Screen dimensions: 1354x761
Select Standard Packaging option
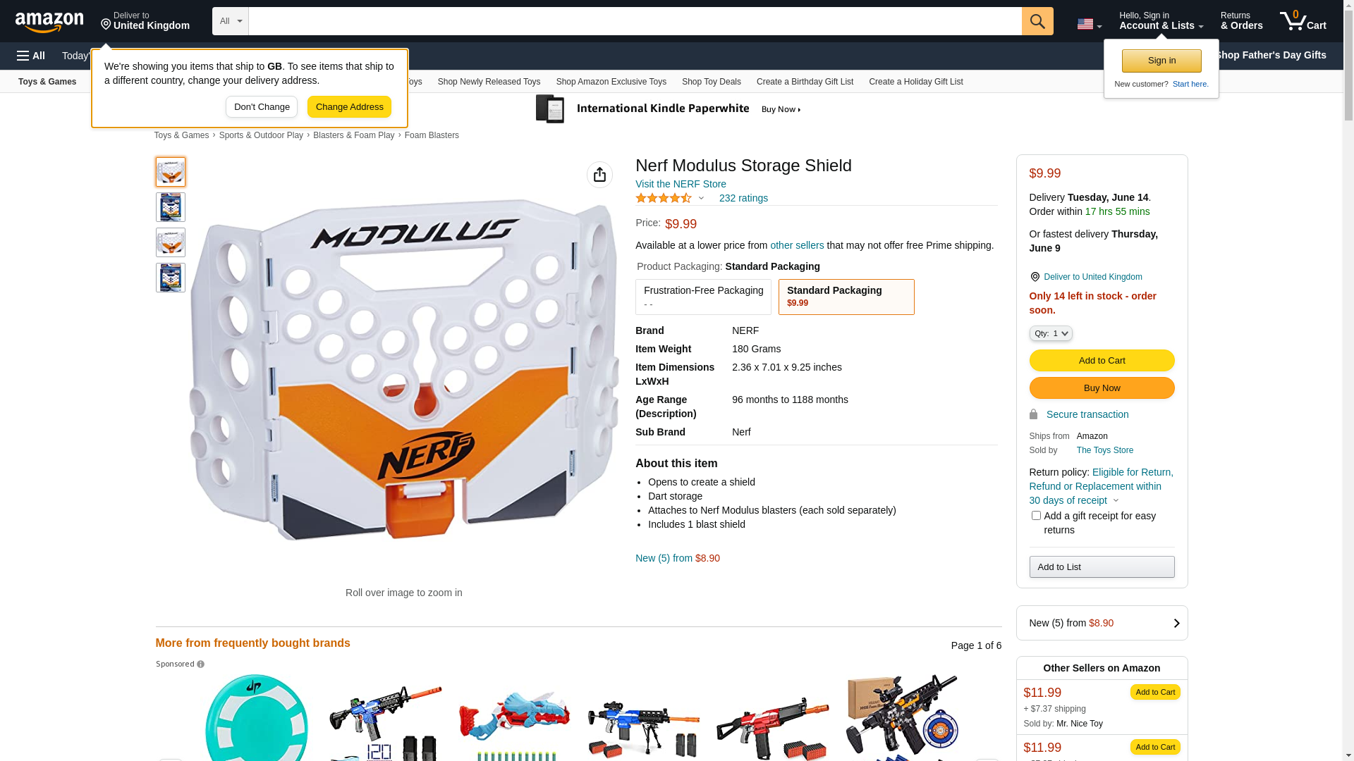pos(846,297)
